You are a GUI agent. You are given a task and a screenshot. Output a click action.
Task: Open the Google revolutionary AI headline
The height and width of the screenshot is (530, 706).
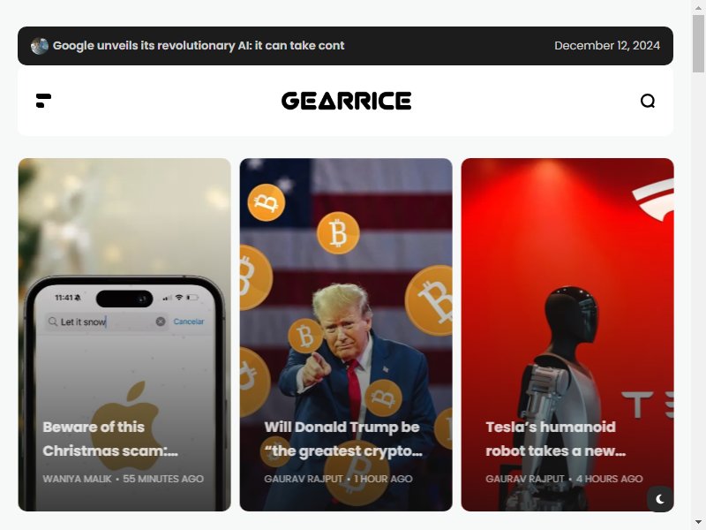(199, 46)
